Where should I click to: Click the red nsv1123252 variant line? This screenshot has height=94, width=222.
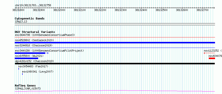pos(210,53)
